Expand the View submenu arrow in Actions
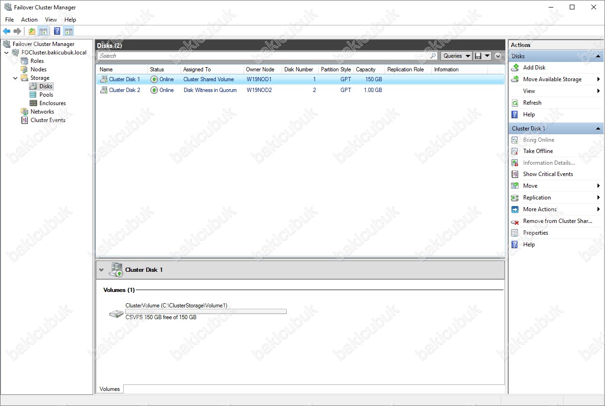 click(x=598, y=91)
